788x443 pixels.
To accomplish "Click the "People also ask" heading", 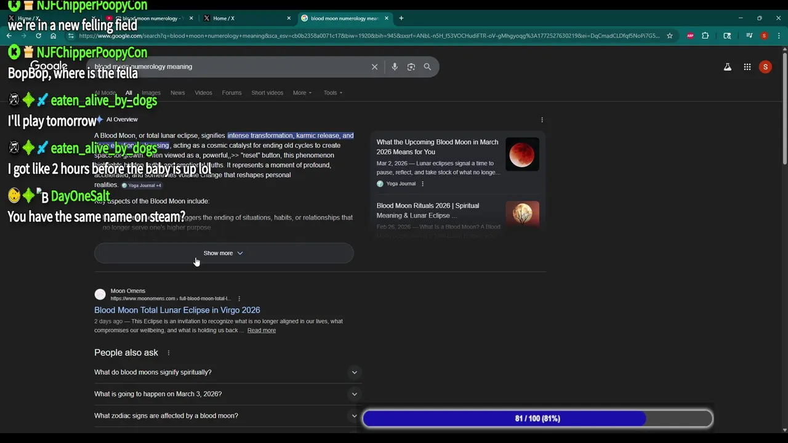I will click(x=126, y=353).
